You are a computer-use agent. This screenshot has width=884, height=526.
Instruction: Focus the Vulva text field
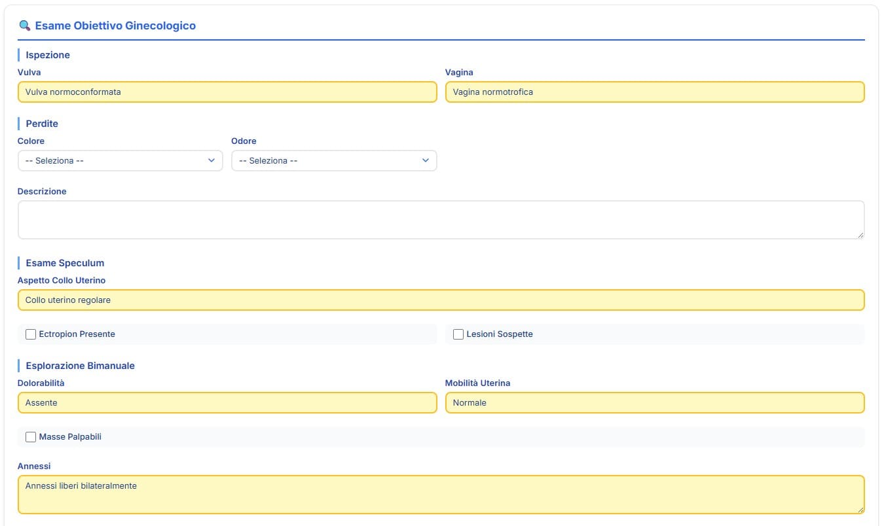(227, 92)
